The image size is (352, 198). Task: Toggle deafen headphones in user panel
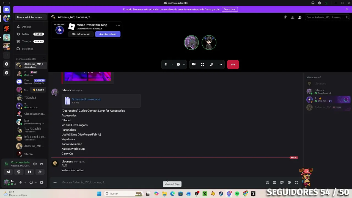(x=31, y=182)
